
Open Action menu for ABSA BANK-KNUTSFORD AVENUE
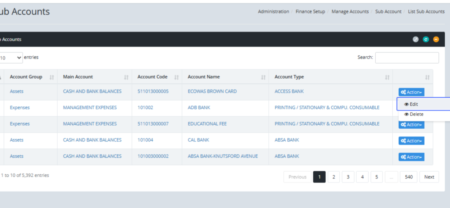pyautogui.click(x=411, y=157)
